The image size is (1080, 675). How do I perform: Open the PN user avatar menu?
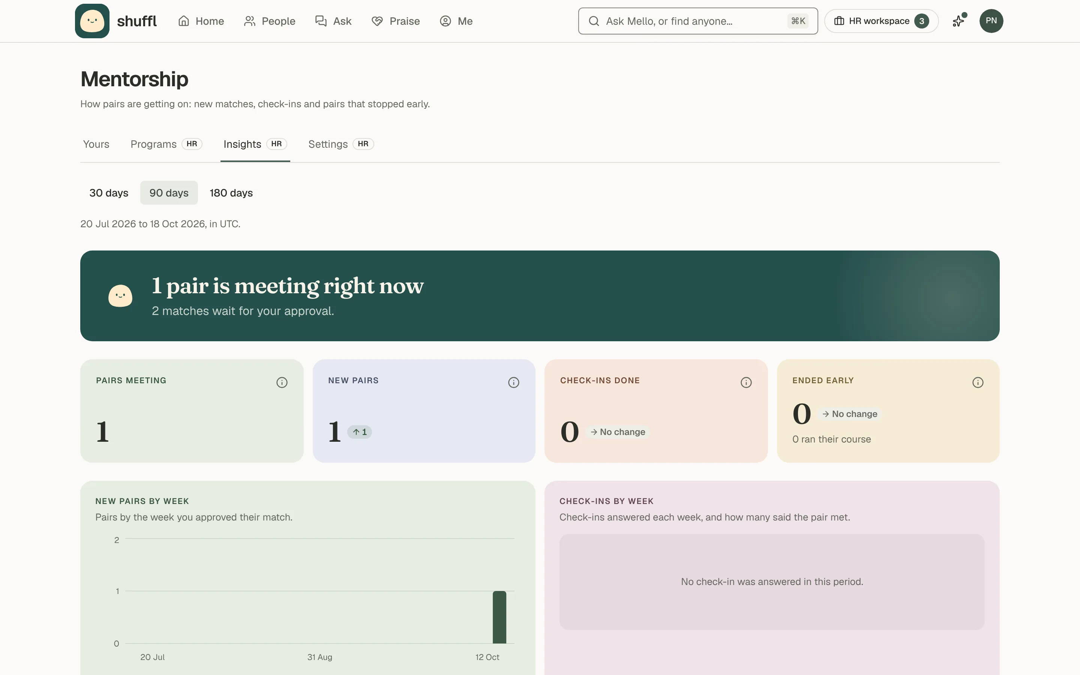click(x=991, y=21)
